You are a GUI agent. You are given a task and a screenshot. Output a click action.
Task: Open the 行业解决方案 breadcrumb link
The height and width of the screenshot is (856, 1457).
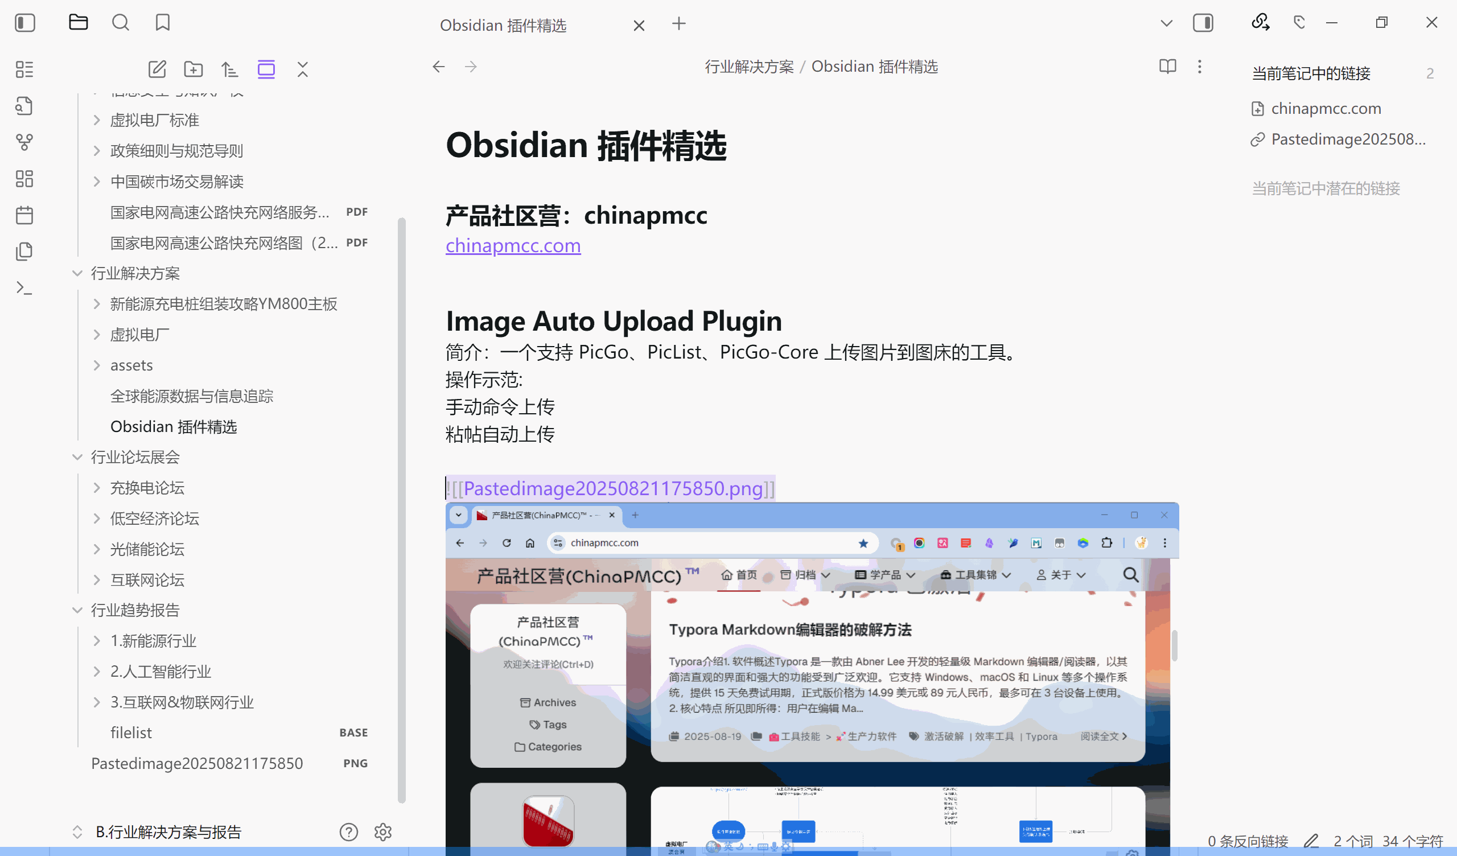pos(750,67)
